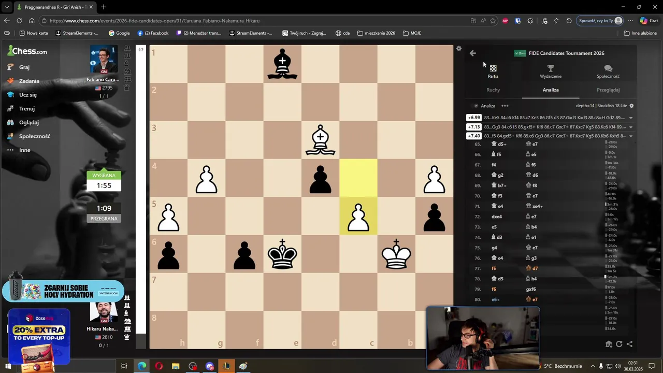This screenshot has width=663, height=373.
Task: Open the browser tab list dropdown
Action: 7,7
